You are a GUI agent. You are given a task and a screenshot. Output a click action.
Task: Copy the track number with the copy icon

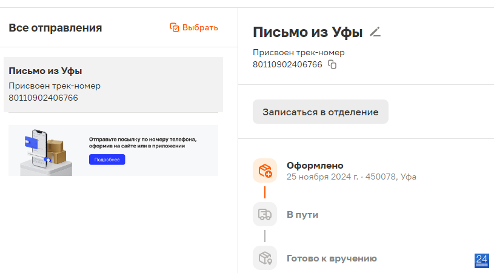point(332,64)
